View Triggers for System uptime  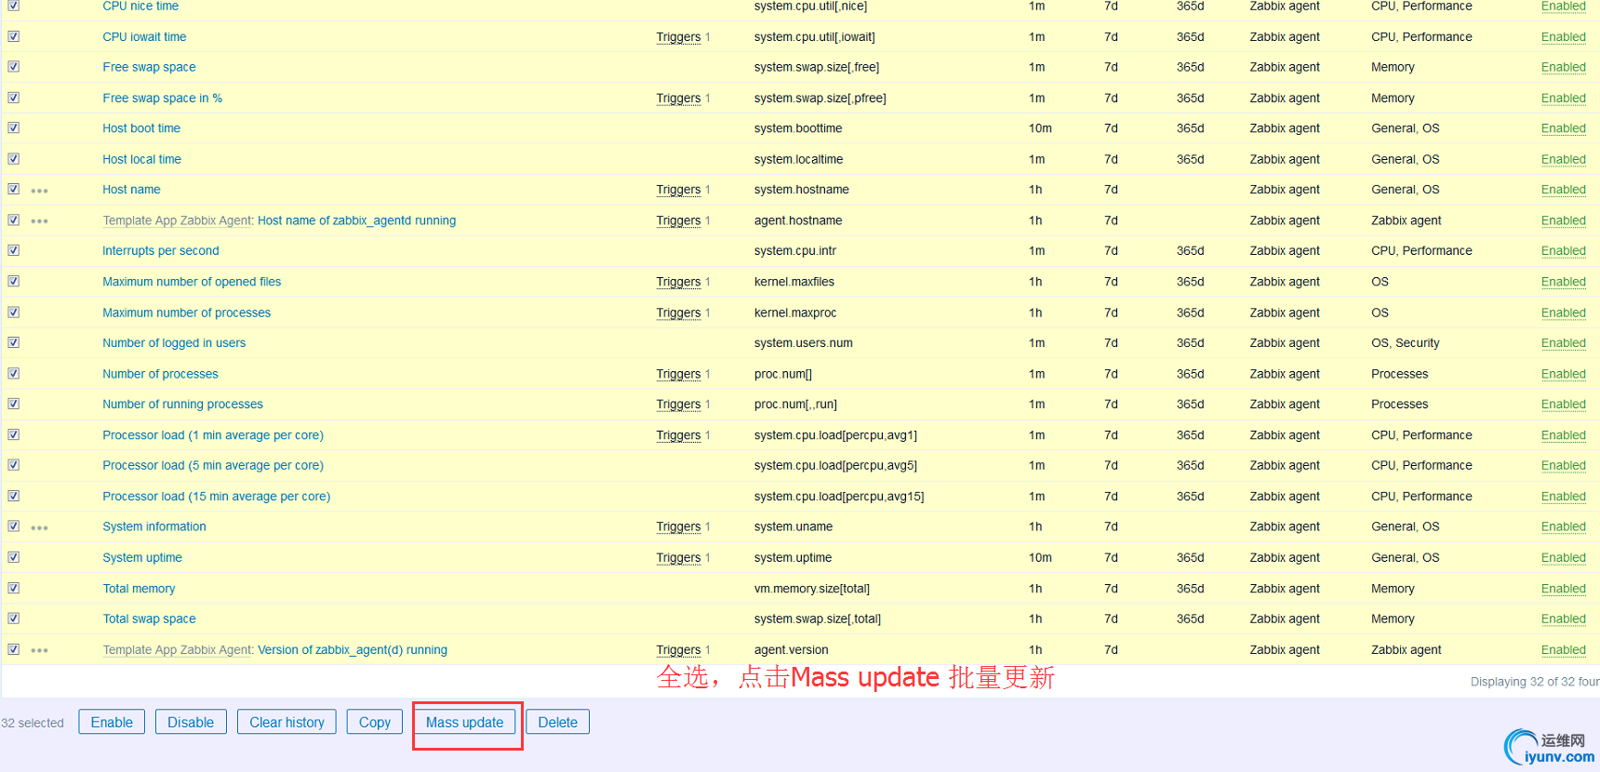pyautogui.click(x=678, y=558)
